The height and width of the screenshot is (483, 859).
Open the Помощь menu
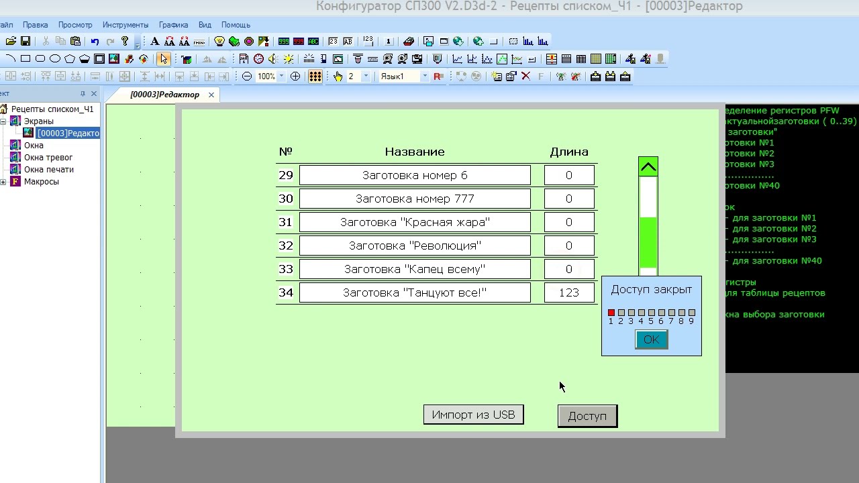pyautogui.click(x=236, y=25)
